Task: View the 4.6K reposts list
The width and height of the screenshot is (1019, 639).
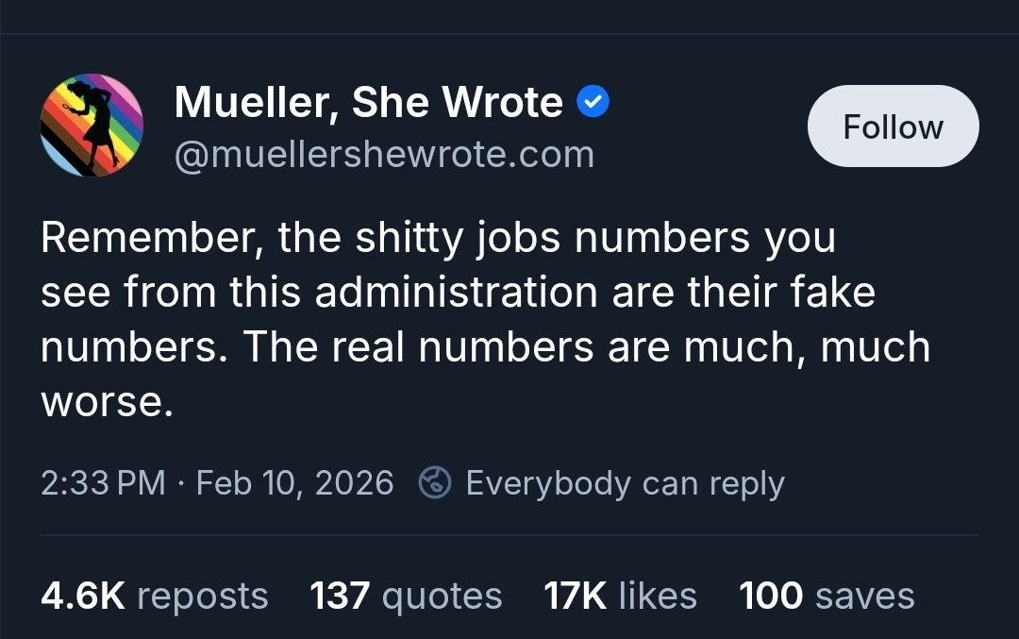Action: point(155,596)
